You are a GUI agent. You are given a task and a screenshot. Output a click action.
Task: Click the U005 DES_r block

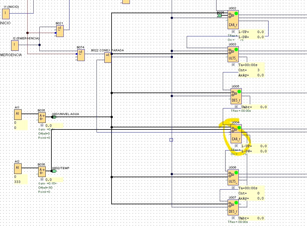click(x=236, y=96)
